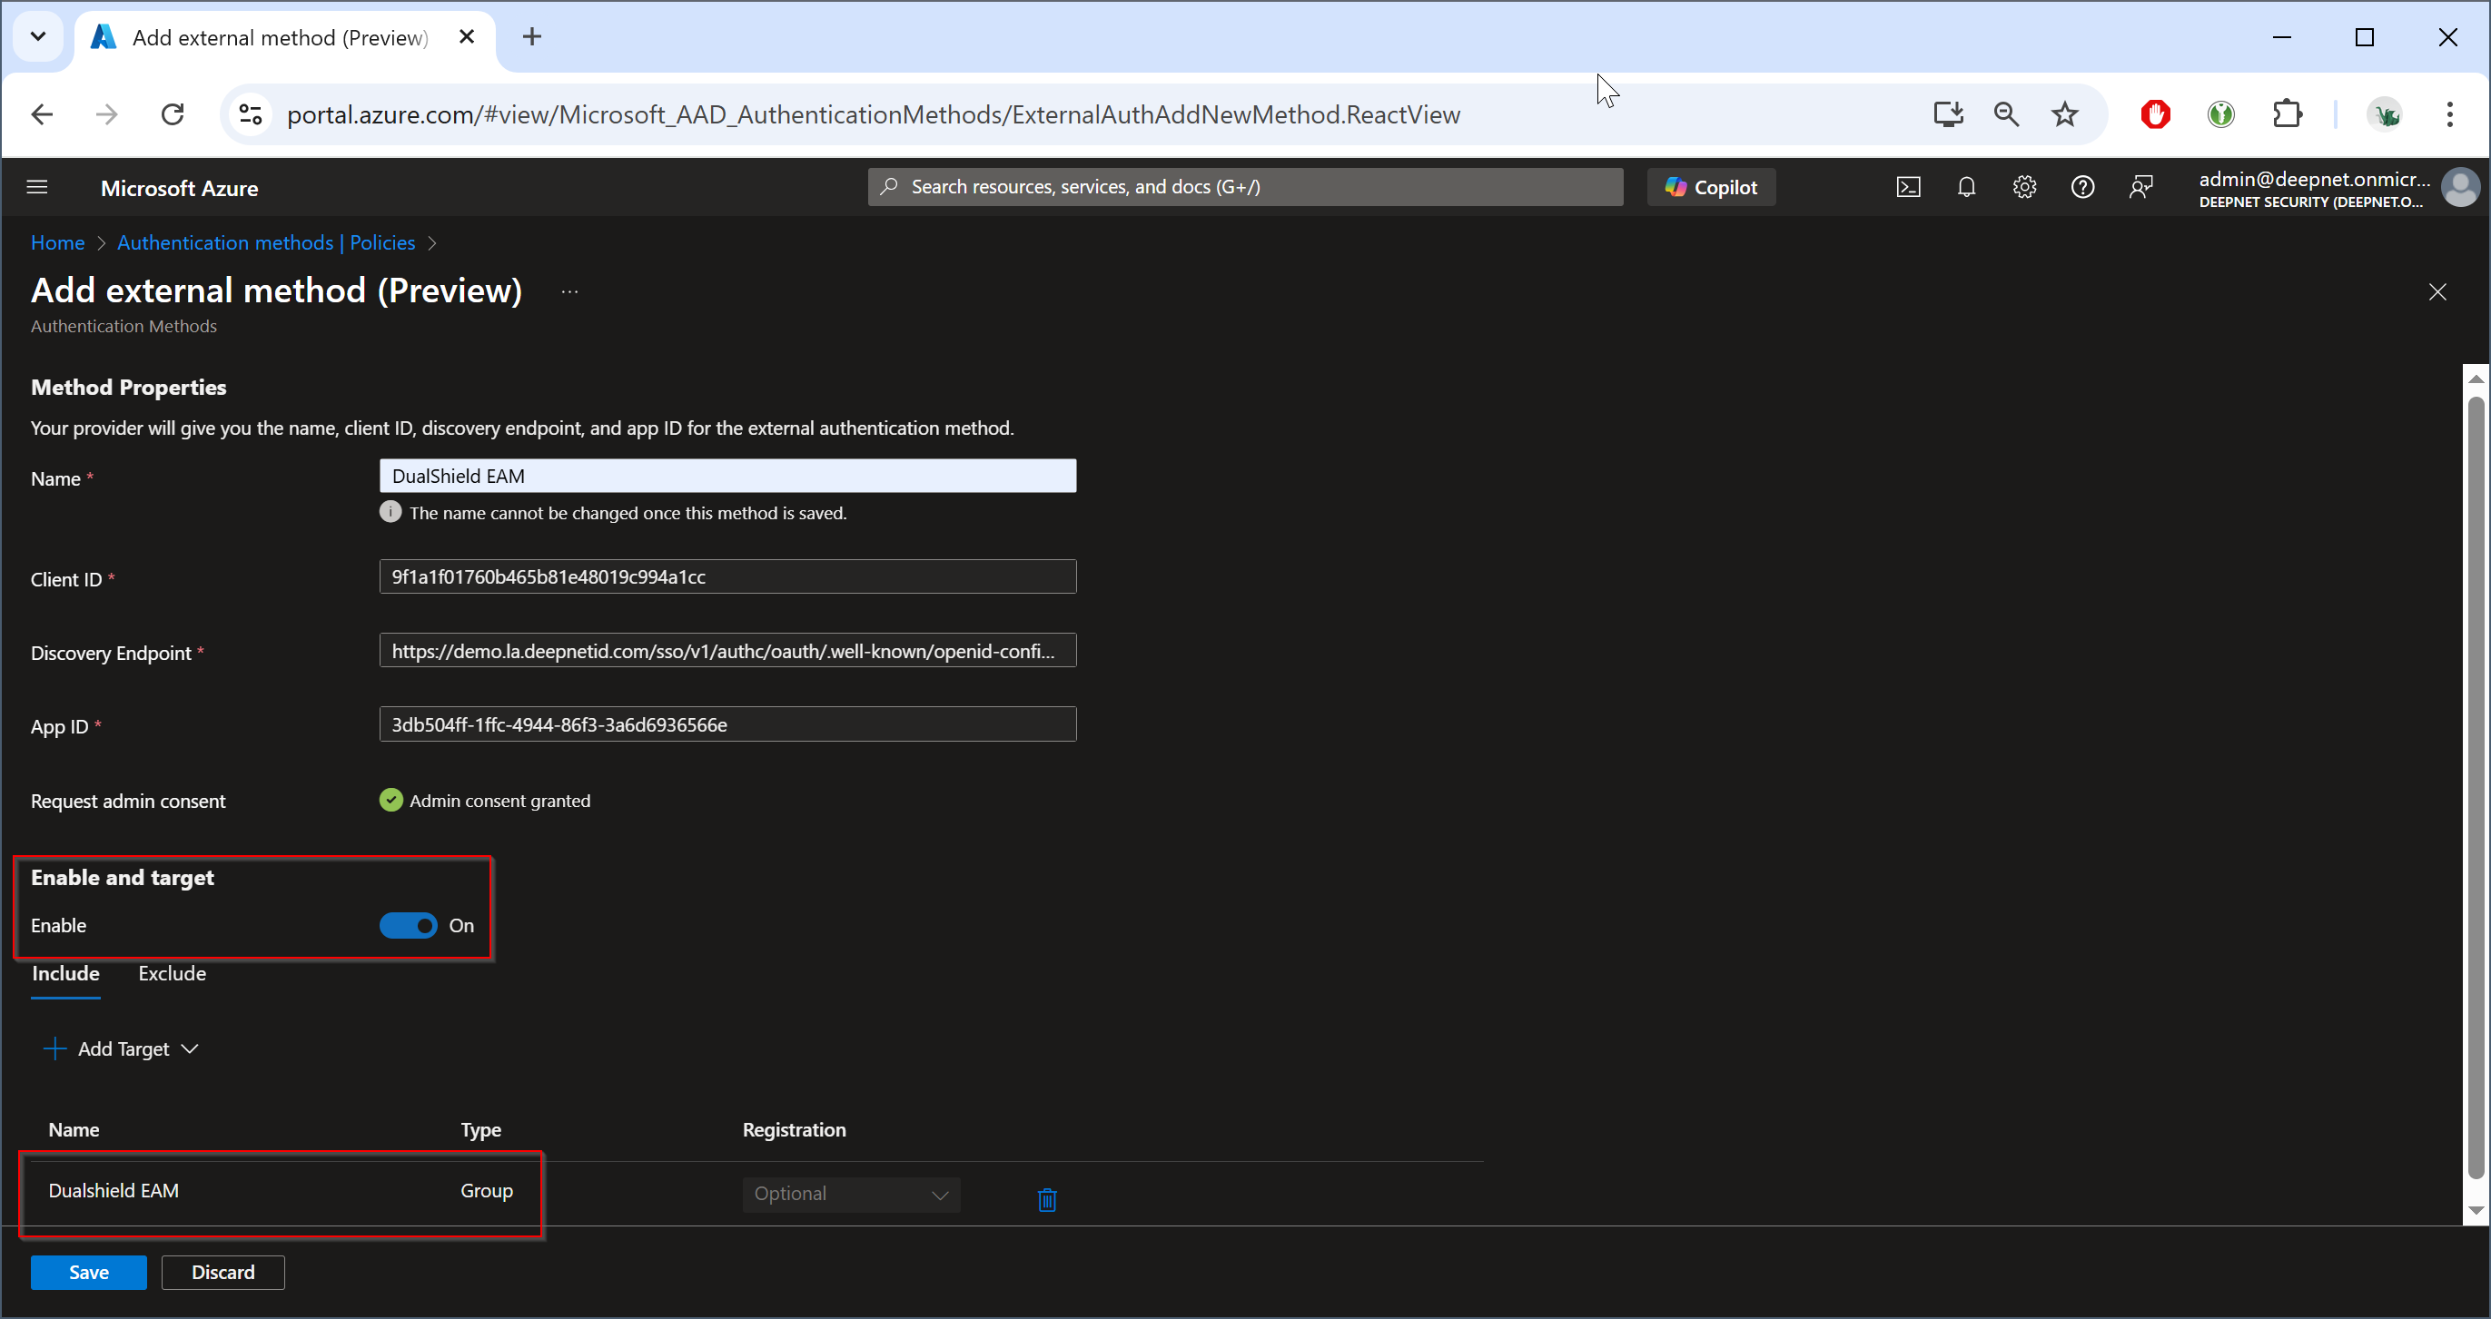Click the feedback icon in header
2491x1319 pixels.
click(x=2141, y=188)
